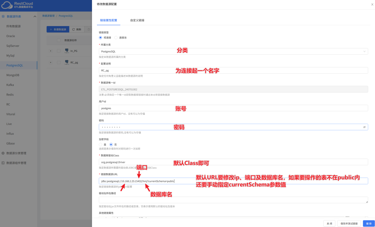Select Vitural in the sidebar

pos(11,114)
